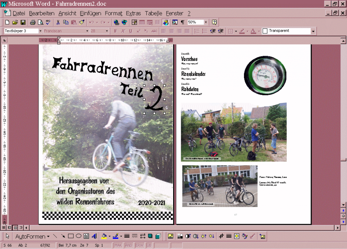347x249 pixels.
Task: Toggle the show paragraph marks button
Action: [x=183, y=22]
